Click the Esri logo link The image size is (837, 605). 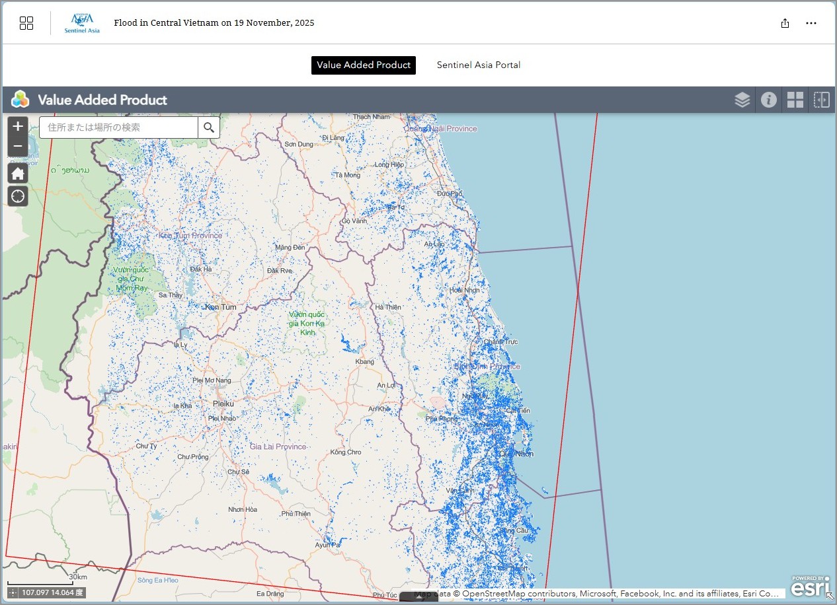(x=809, y=587)
